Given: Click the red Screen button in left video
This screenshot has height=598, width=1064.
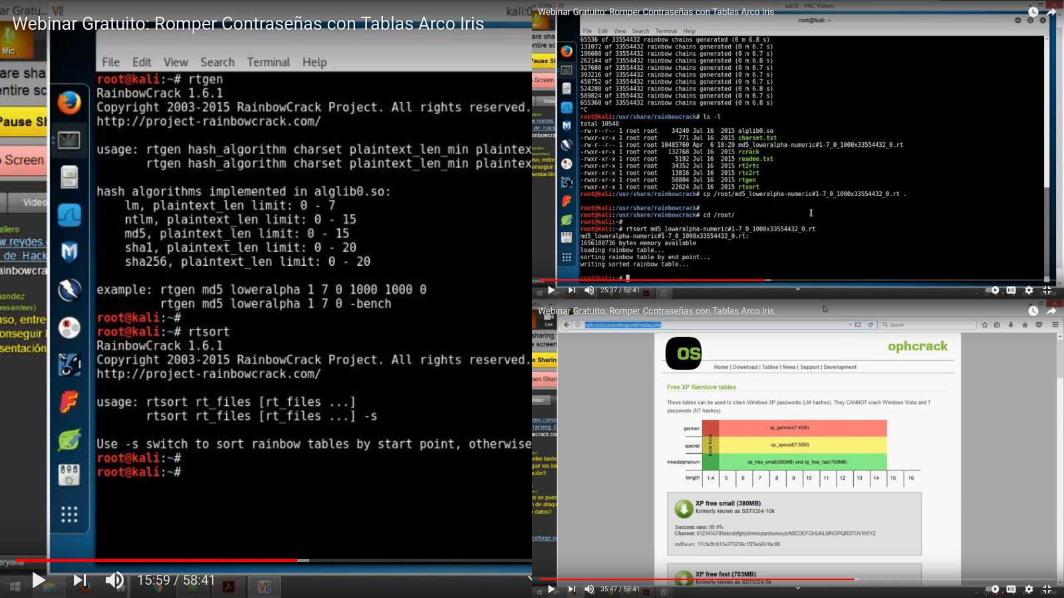Looking at the screenshot, I should [23, 160].
